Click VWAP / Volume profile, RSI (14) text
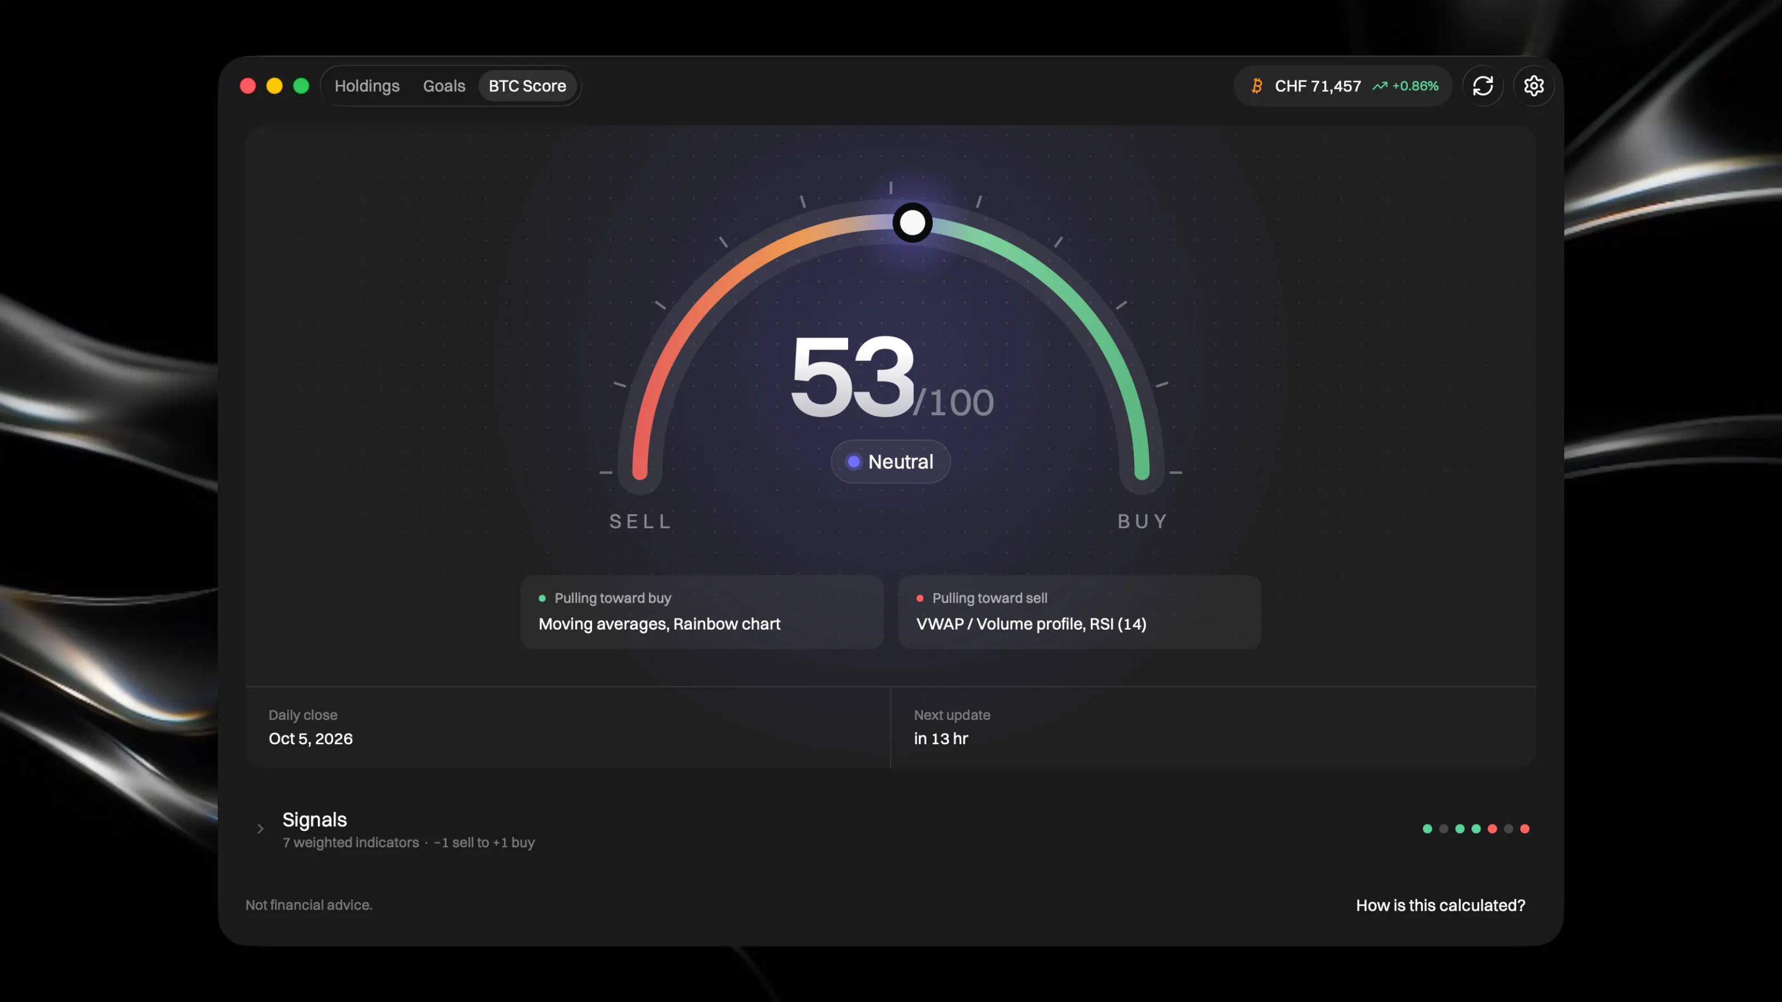The image size is (1782, 1002). tap(1031, 623)
